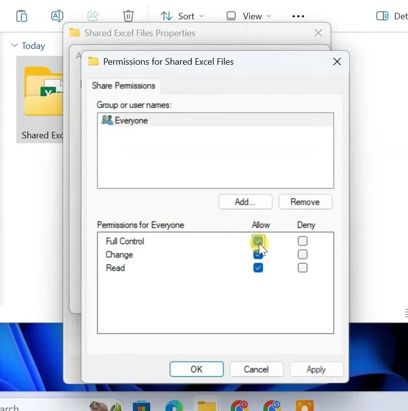Open Microsoft Edge from the taskbar
The height and width of the screenshot is (411, 408).
click(174, 406)
